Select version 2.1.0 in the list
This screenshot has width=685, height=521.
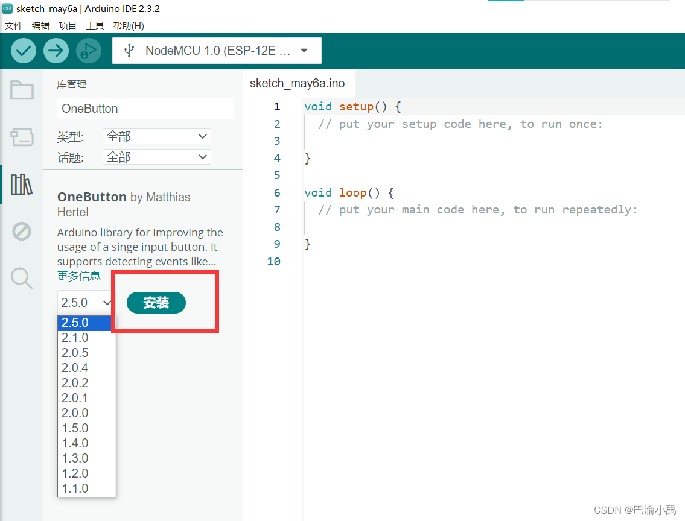pyautogui.click(x=86, y=338)
